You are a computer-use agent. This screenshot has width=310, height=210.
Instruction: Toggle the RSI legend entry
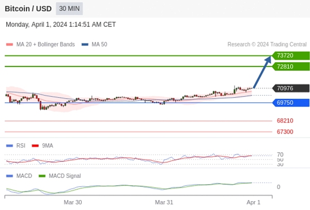(16, 146)
